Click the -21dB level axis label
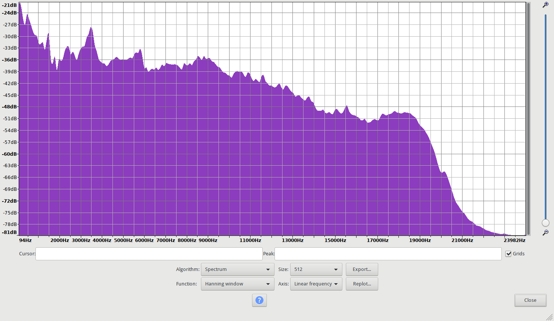This screenshot has width=554, height=321. click(10, 5)
